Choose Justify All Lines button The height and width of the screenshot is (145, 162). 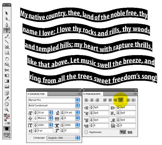click(x=120, y=100)
